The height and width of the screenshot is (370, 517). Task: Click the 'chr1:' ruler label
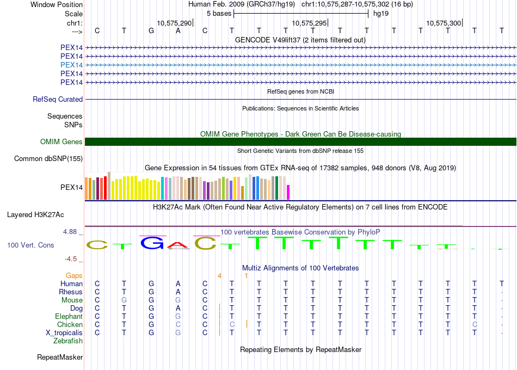click(x=75, y=23)
